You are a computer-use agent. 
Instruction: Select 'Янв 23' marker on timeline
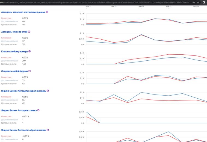[x=114, y=6]
